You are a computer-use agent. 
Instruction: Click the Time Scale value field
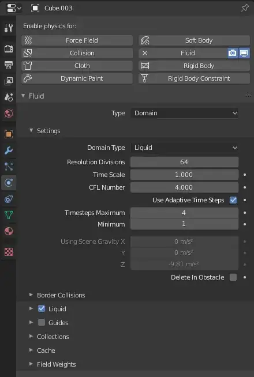click(x=184, y=175)
